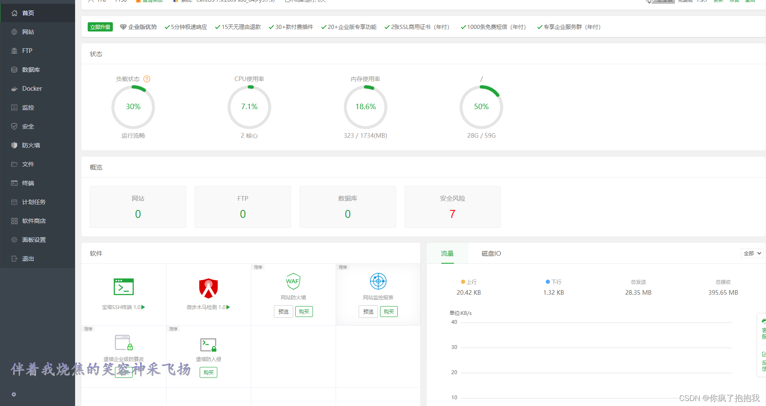The height and width of the screenshot is (406, 766).
Task: Click the play arrow after 宝塔SSH终端 1.0
Action: 143,307
